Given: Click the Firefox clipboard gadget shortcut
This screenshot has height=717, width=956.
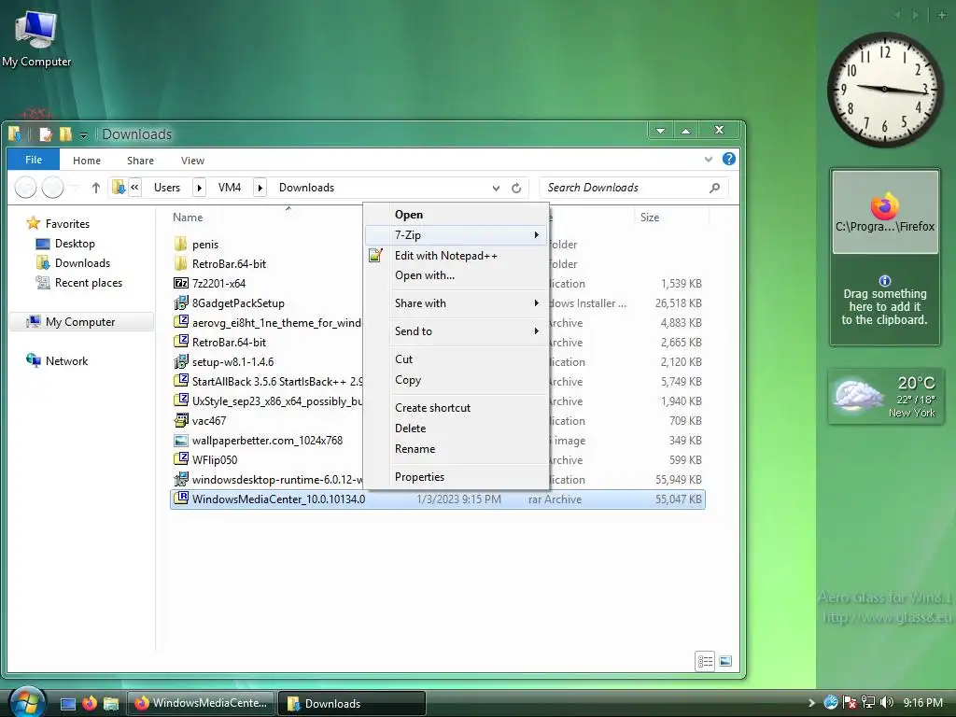Looking at the screenshot, I should 885,212.
